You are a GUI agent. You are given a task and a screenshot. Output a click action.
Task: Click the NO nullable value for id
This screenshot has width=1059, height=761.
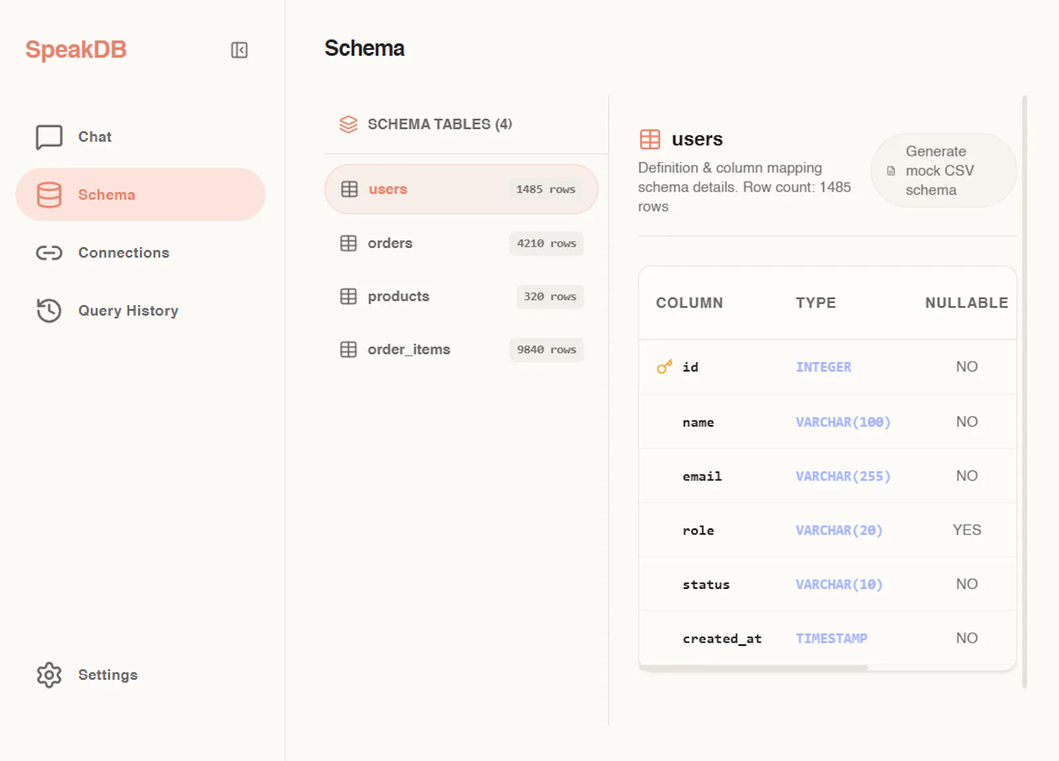tap(967, 367)
